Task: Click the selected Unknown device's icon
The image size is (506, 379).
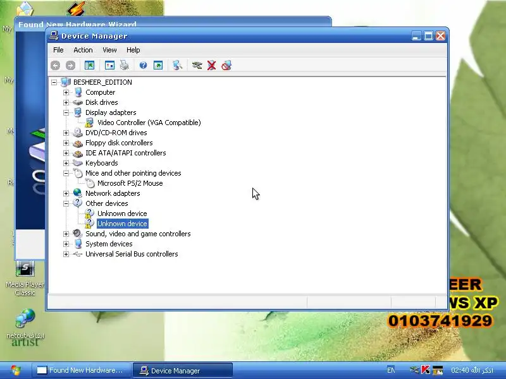Action: point(89,224)
